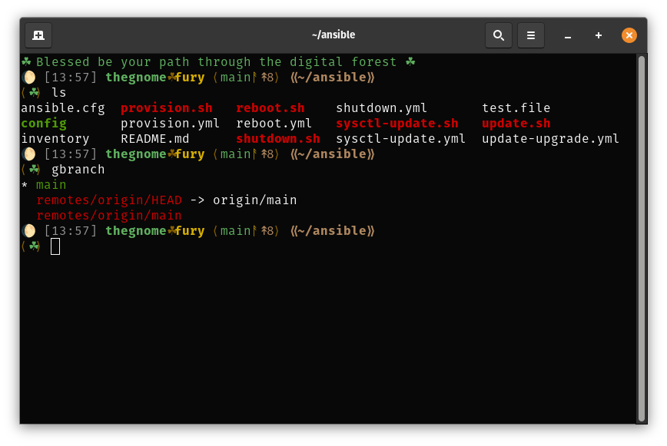Open the hamburger menu
Viewport: 667px width, 446px height.
pyautogui.click(x=530, y=35)
